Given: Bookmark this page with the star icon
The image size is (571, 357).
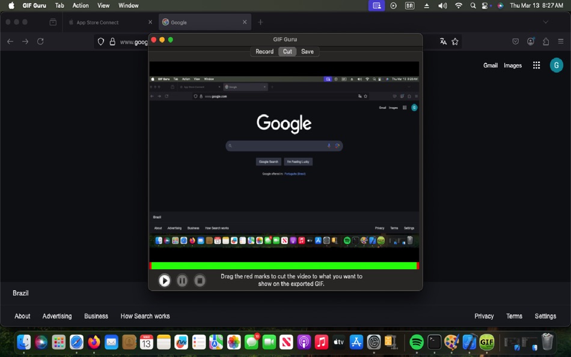Looking at the screenshot, I should [x=455, y=41].
